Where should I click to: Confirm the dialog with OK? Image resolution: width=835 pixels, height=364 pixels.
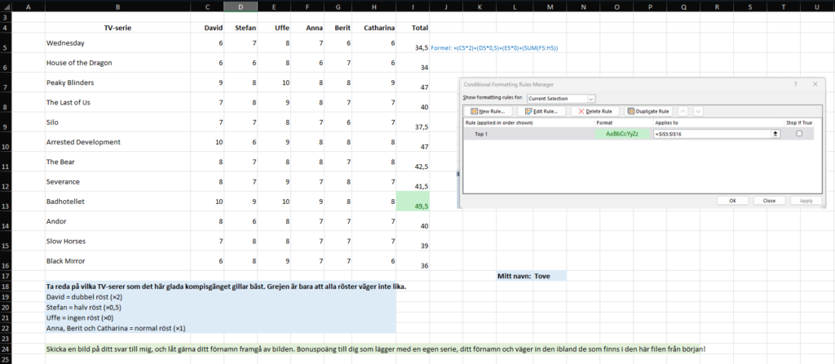[x=733, y=201]
